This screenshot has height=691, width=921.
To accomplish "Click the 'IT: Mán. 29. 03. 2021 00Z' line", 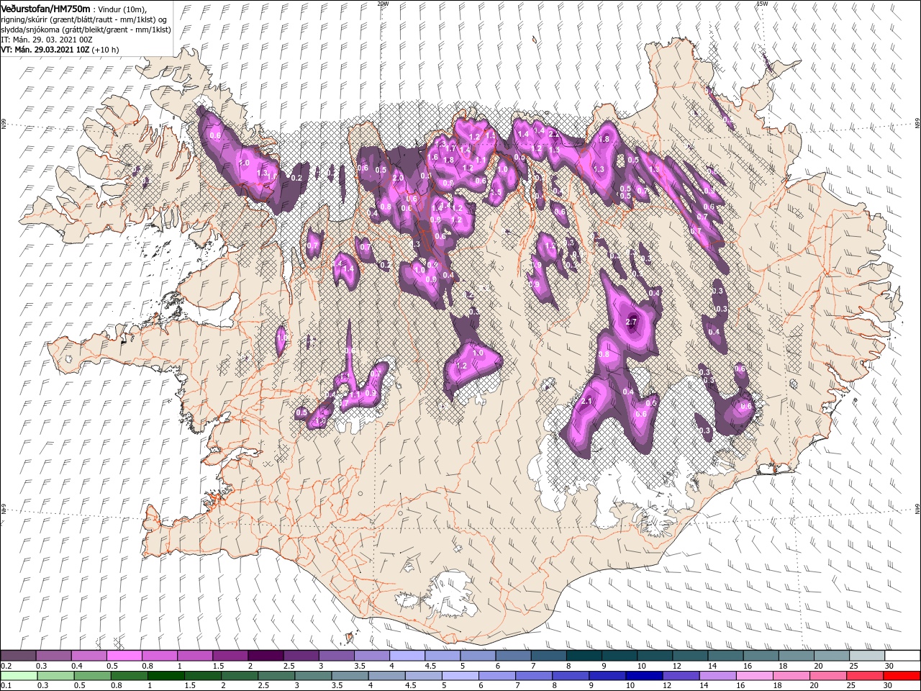I will point(47,39).
